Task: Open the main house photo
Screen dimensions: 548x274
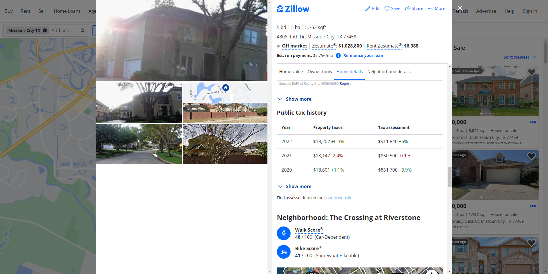Action: pyautogui.click(x=182, y=41)
